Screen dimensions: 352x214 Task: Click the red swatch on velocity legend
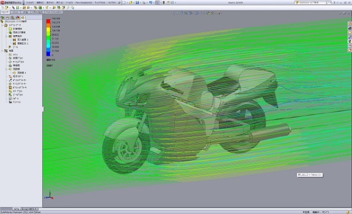click(x=48, y=21)
